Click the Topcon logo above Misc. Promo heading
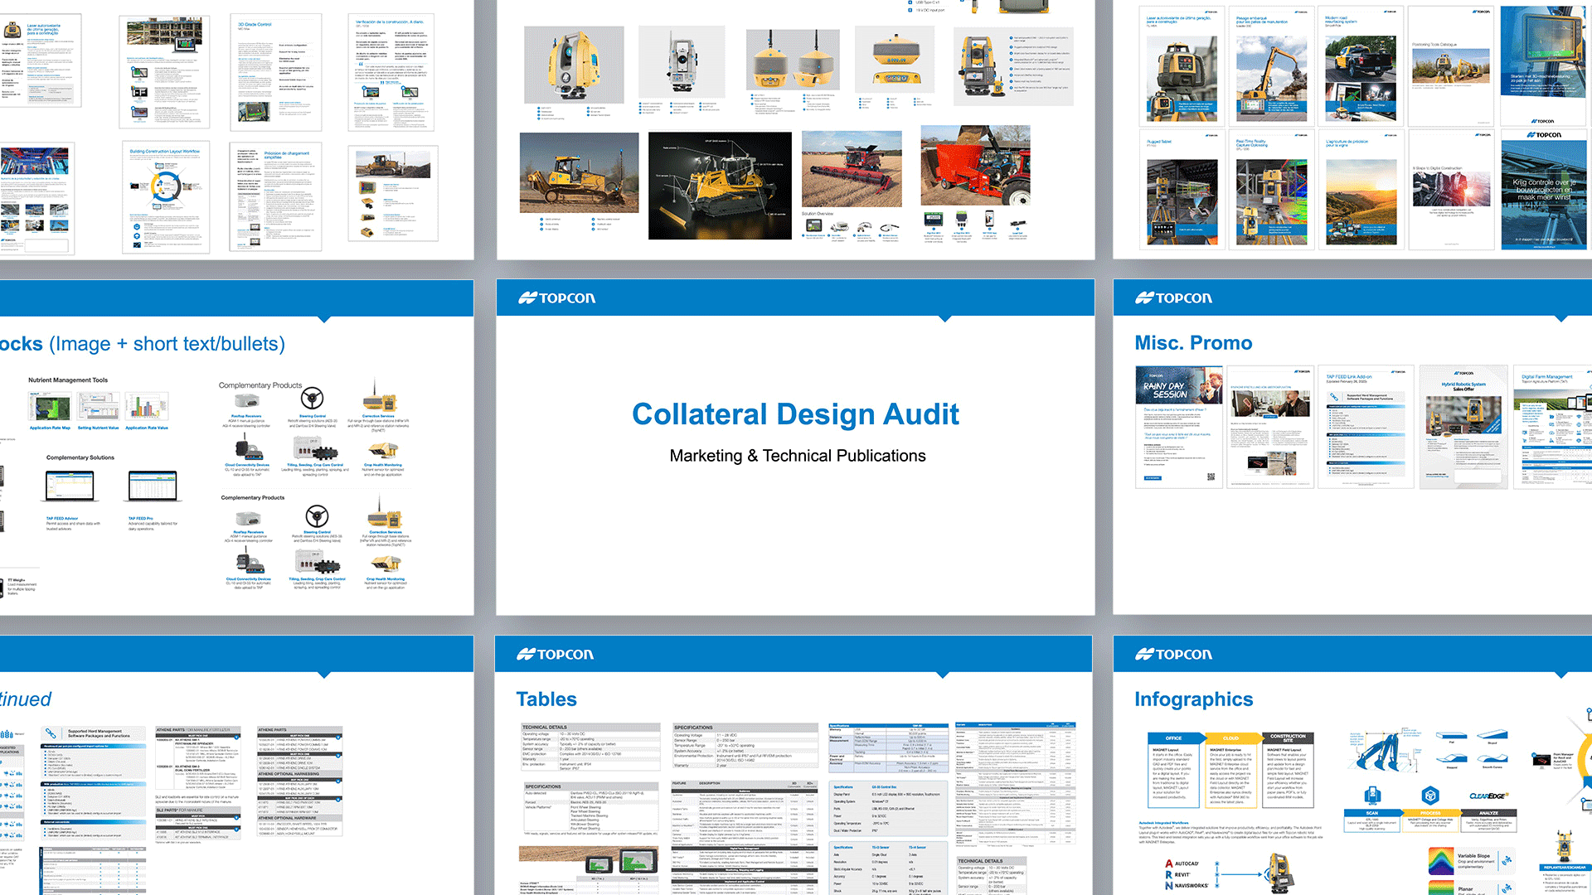The image size is (1592, 895). (1173, 298)
